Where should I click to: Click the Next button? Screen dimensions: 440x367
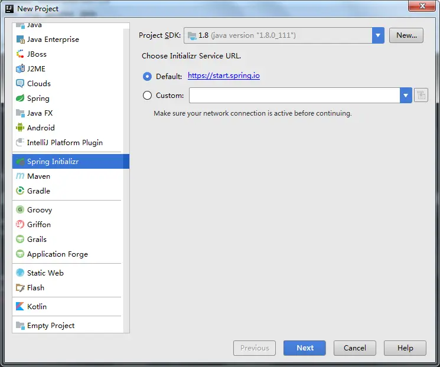tap(305, 348)
